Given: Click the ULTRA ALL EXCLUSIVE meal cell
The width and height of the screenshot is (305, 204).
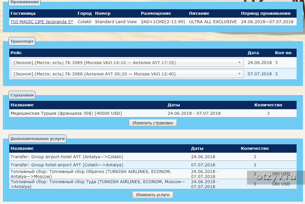Looking at the screenshot, I should click(x=213, y=22).
